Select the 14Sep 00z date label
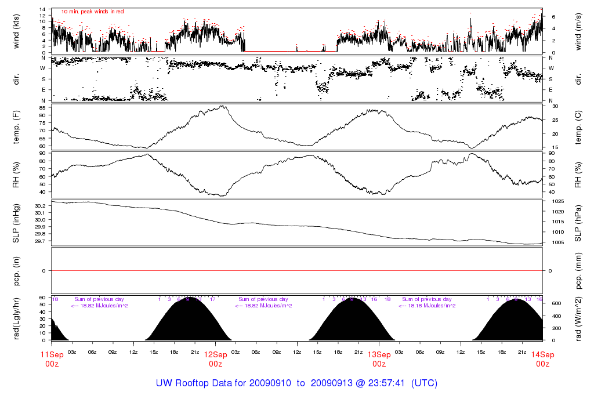This screenshot has width=594, height=406. (542, 359)
